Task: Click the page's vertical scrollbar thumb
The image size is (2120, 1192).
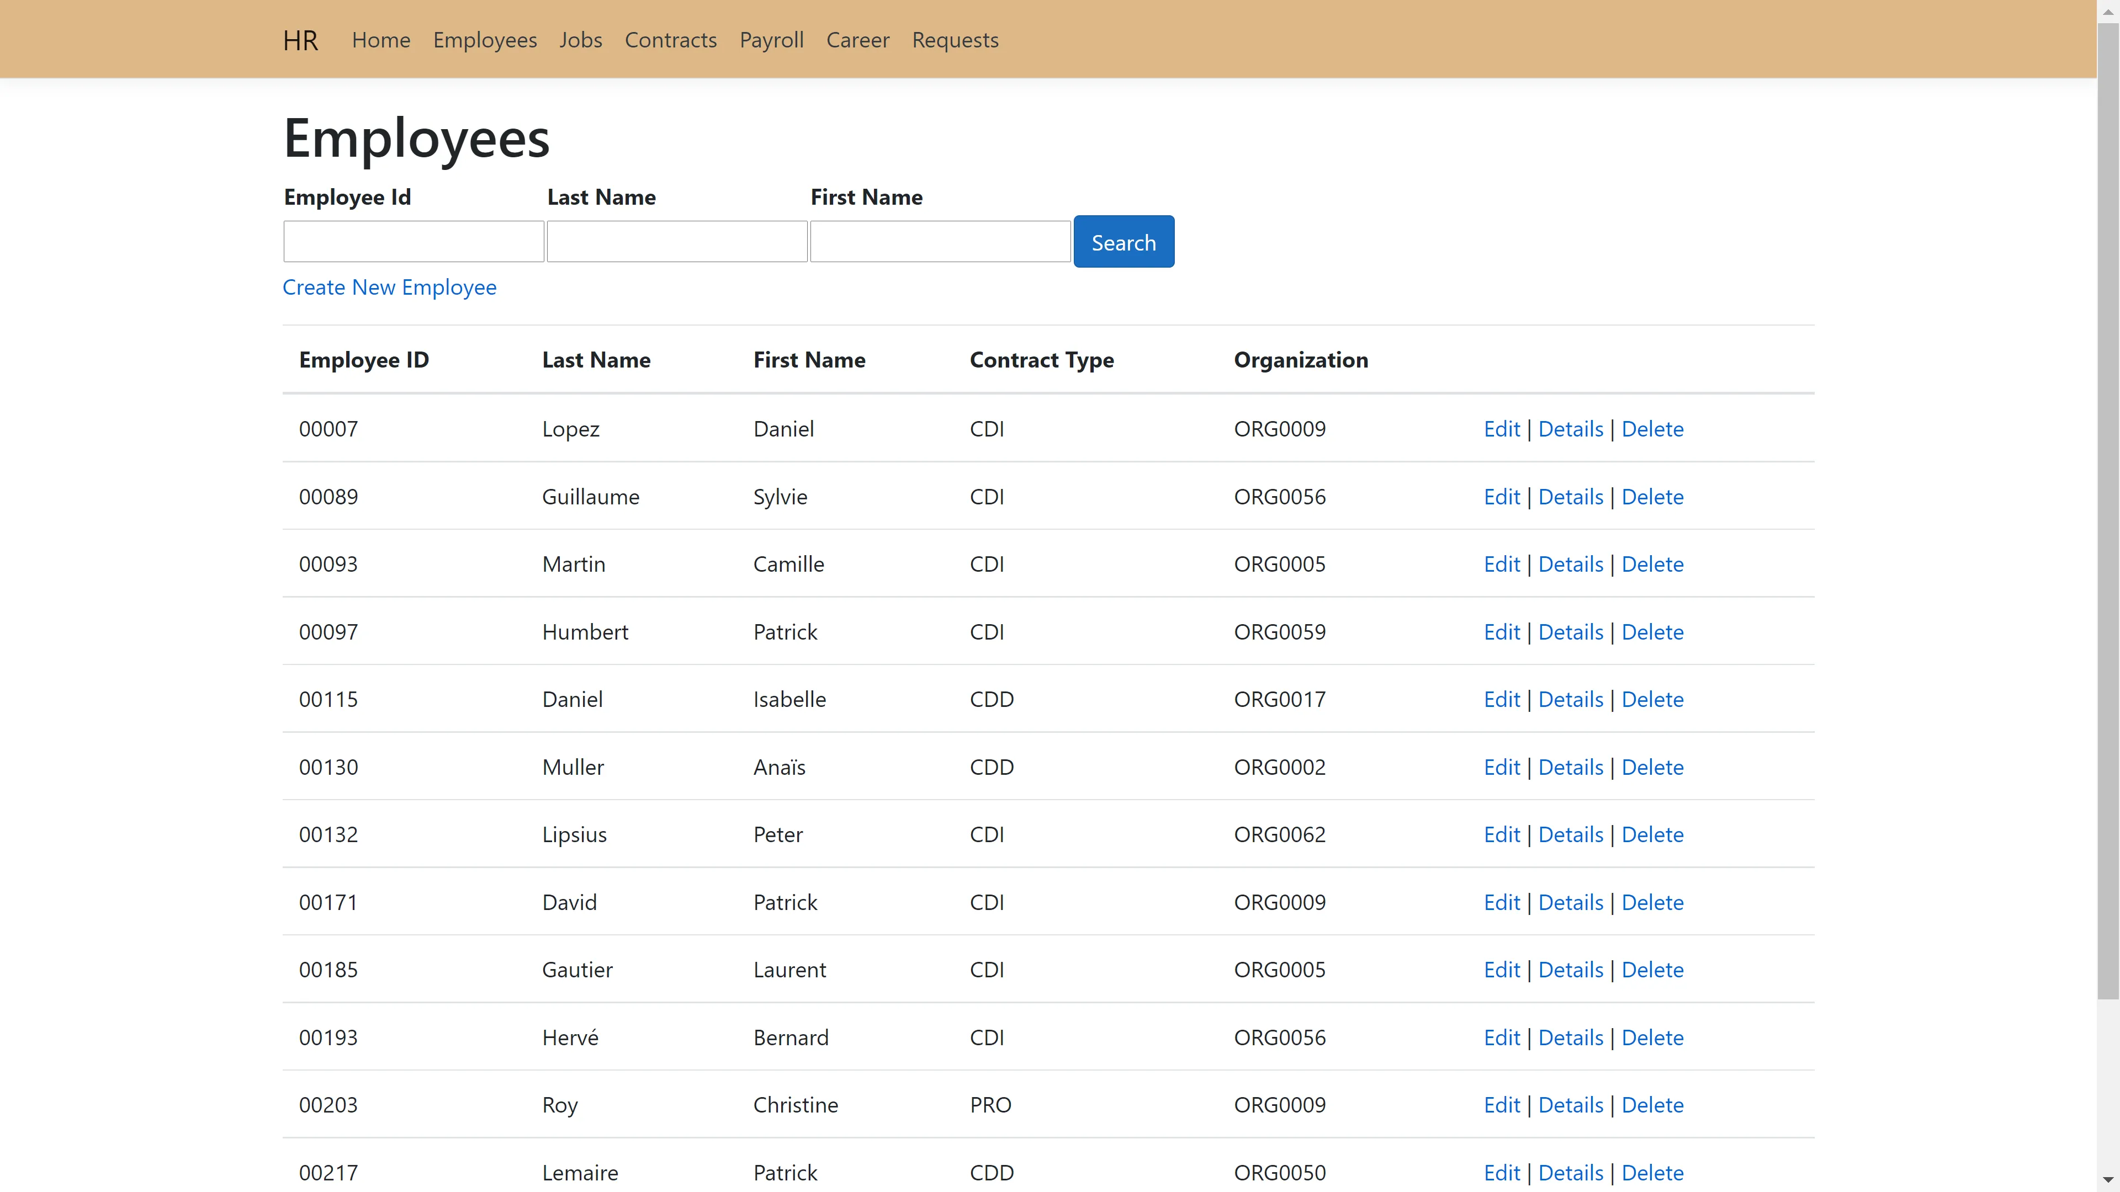Action: click(x=2108, y=511)
